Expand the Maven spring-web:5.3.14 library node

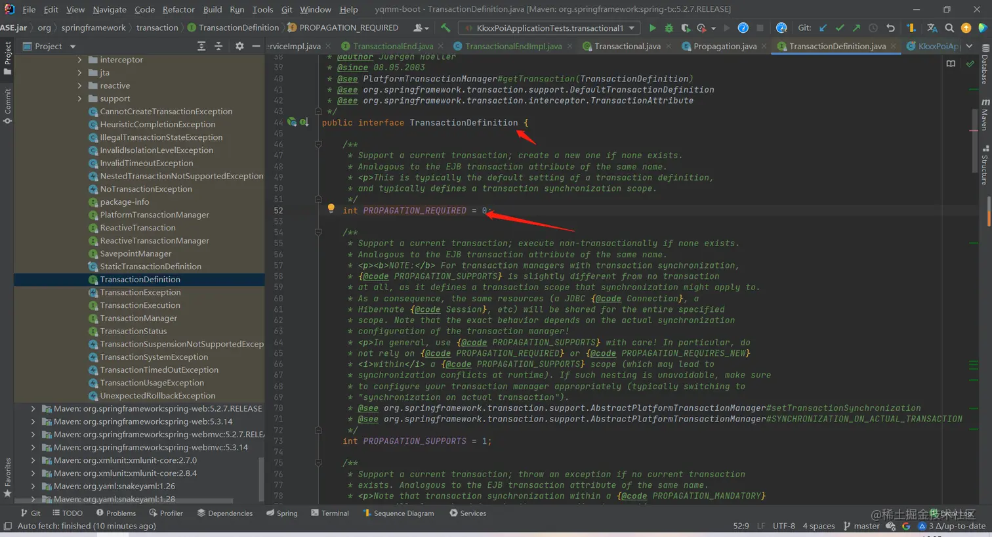(33, 421)
